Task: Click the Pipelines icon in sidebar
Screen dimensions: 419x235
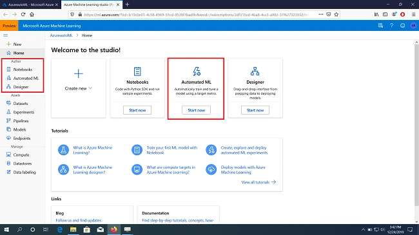Action: click(8, 120)
